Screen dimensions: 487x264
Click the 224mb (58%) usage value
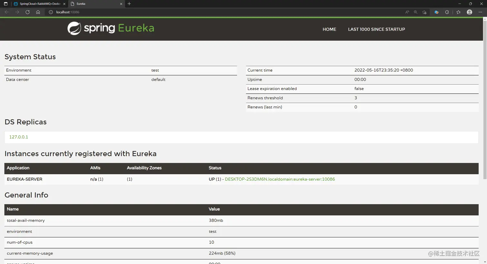point(222,253)
